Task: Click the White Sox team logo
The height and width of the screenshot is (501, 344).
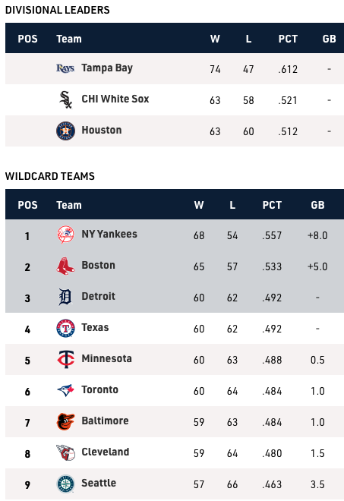Action: pyautogui.click(x=65, y=99)
